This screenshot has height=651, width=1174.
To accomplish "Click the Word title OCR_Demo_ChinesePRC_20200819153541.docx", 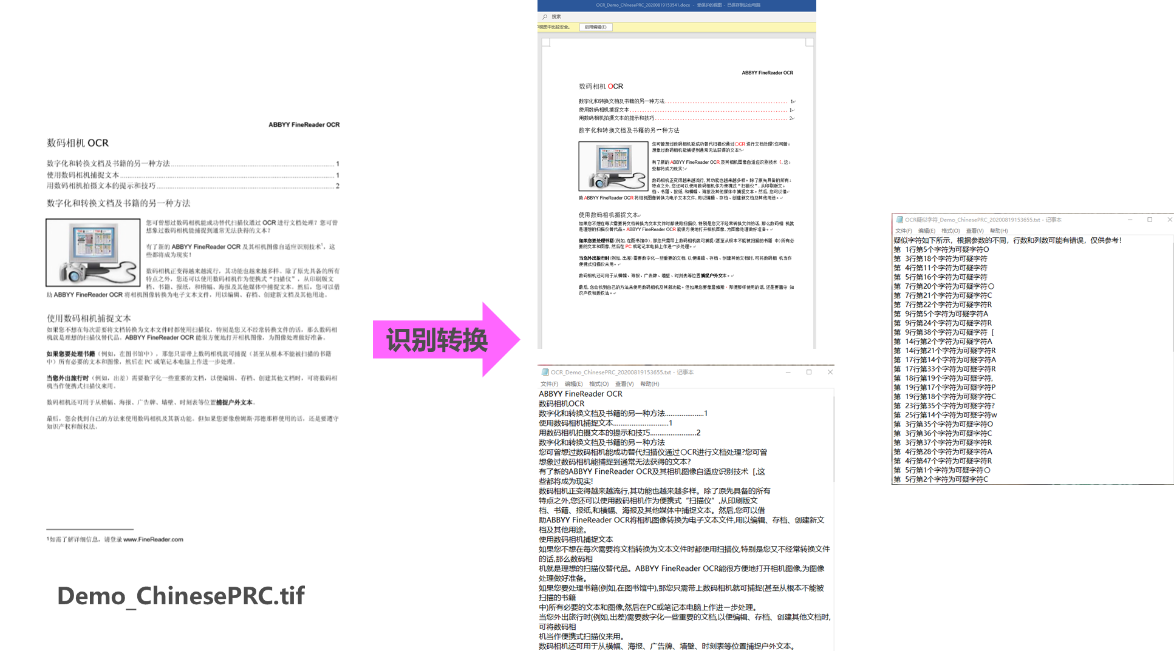I will [x=643, y=5].
